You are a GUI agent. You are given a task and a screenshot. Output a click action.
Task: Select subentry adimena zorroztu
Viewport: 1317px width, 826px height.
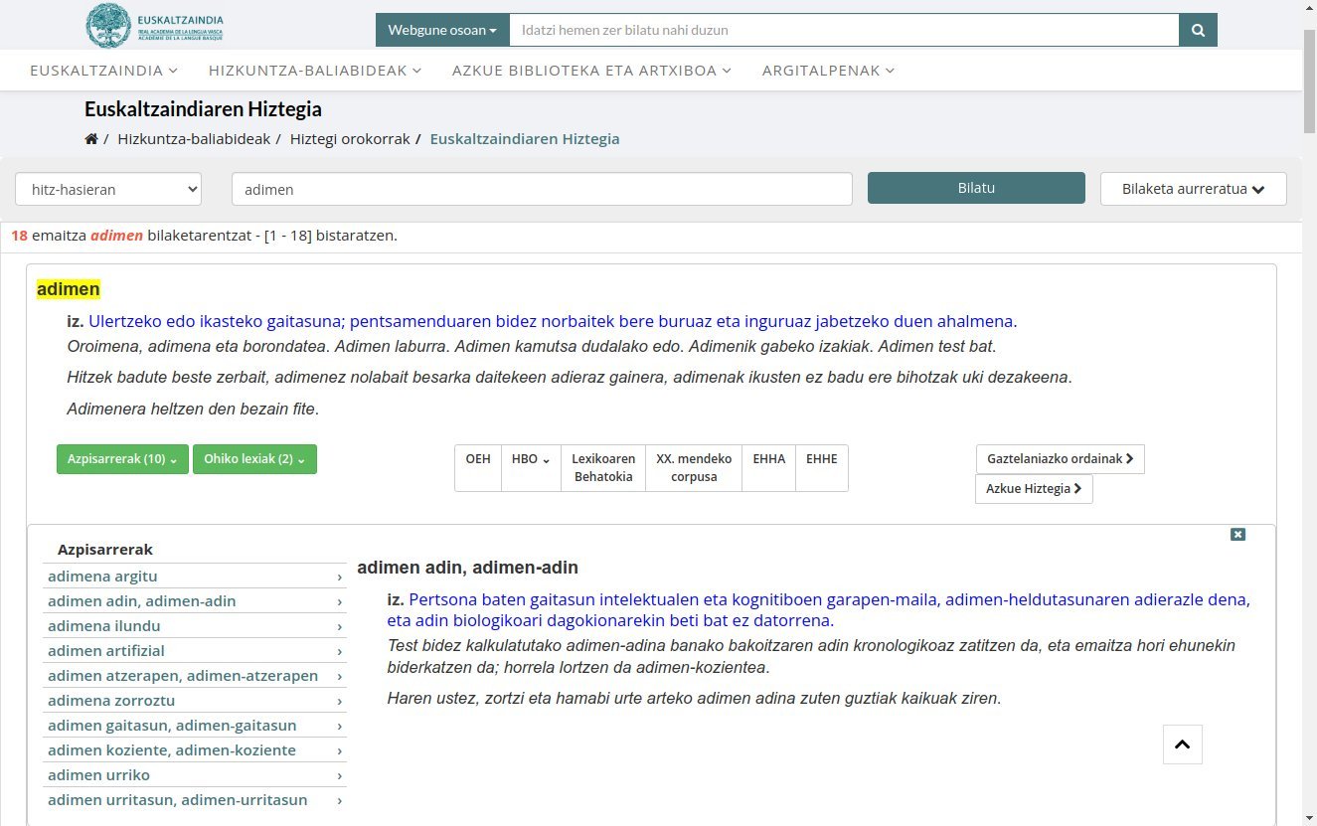click(x=195, y=701)
